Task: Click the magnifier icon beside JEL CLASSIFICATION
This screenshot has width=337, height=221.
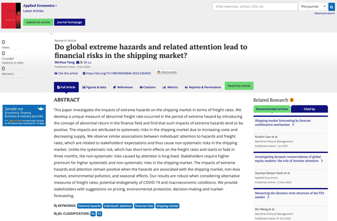Action: [56, 214]
